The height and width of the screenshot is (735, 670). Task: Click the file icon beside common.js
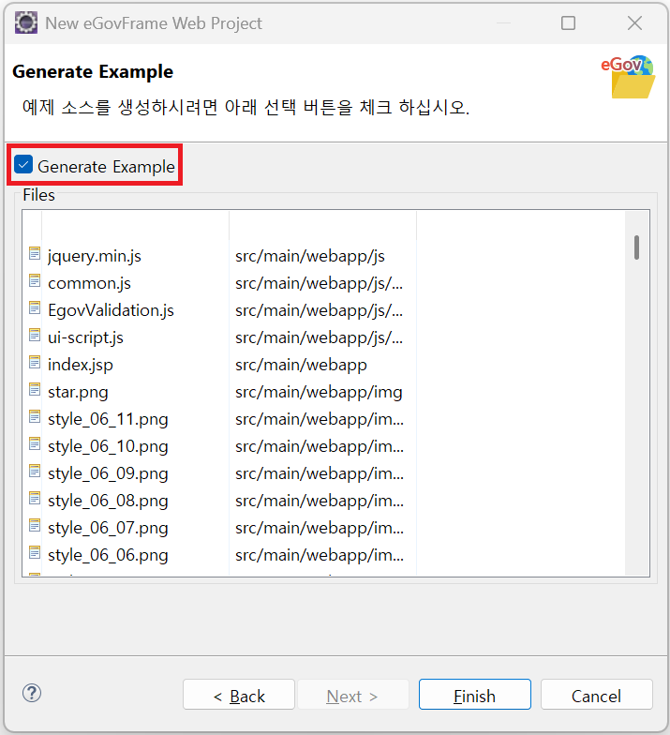point(35,281)
